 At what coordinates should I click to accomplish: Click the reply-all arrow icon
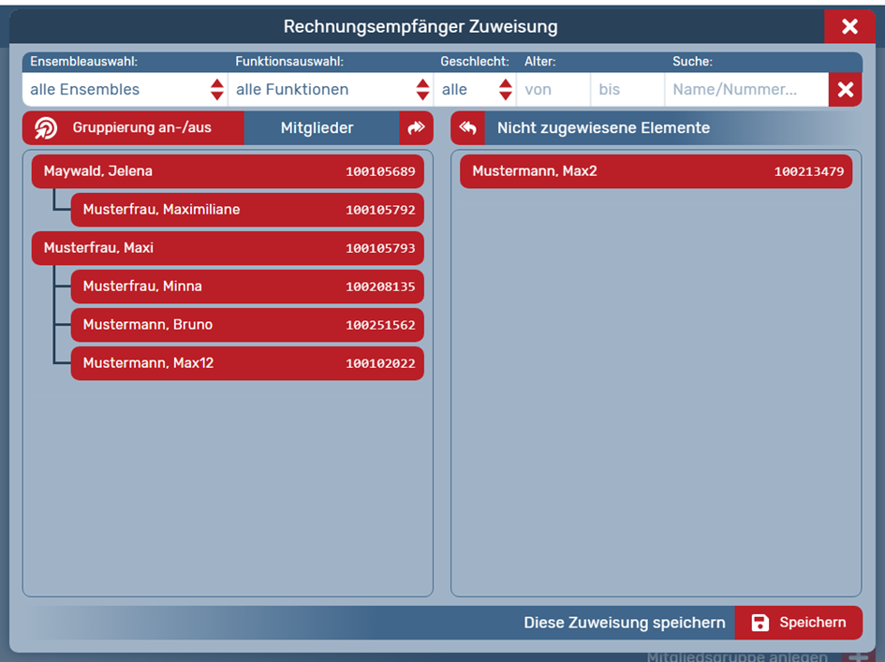click(467, 128)
